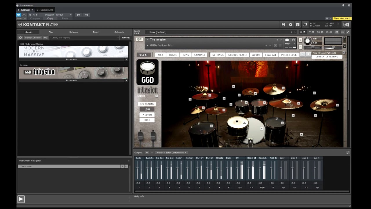The image size is (371, 209).
Task: Toggle the plugin power bypass icon
Action: [19, 15]
